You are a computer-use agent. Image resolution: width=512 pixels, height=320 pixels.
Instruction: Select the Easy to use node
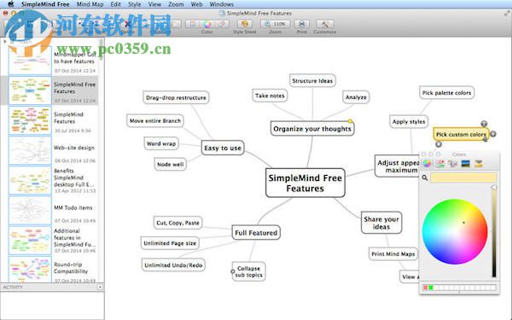223,148
